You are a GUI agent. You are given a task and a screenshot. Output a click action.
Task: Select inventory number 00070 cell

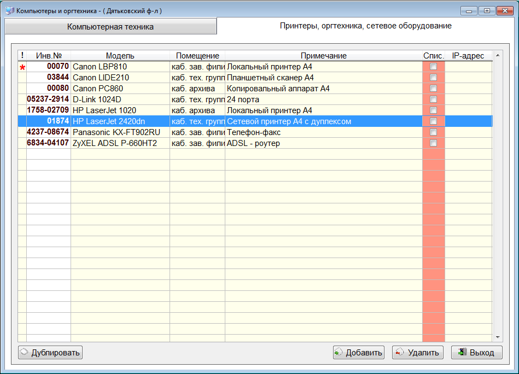pos(49,67)
